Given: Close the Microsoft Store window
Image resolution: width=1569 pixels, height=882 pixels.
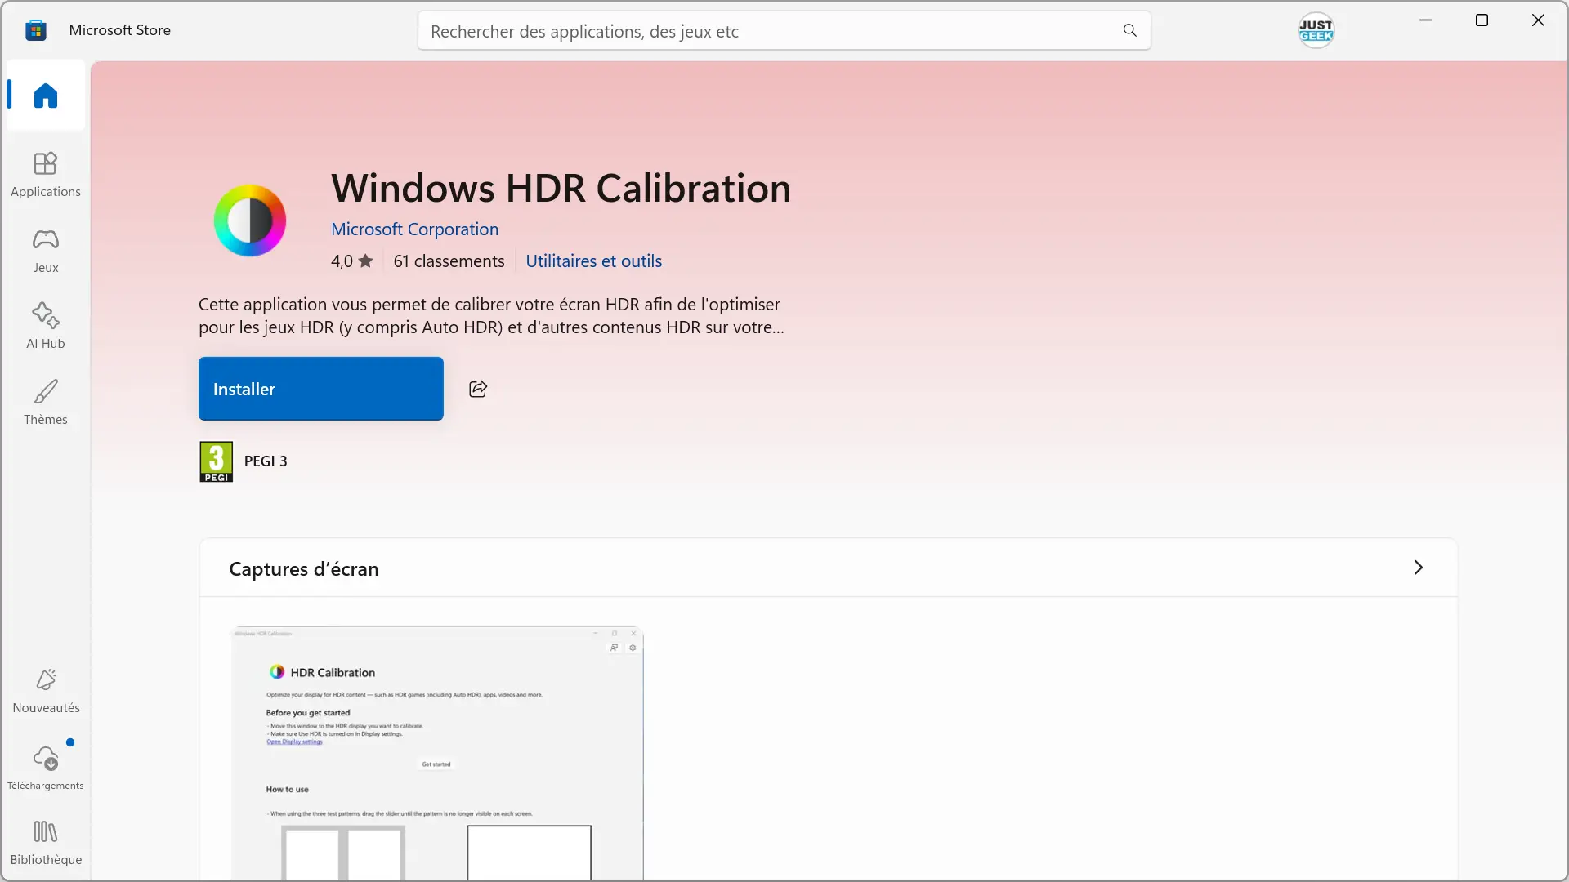Looking at the screenshot, I should tap(1538, 20).
